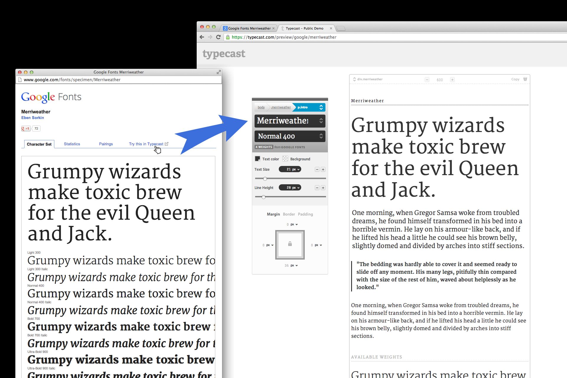The image size is (567, 378).
Task: Expand the Google Fonts window with the fullscreen icon
Action: pyautogui.click(x=219, y=72)
